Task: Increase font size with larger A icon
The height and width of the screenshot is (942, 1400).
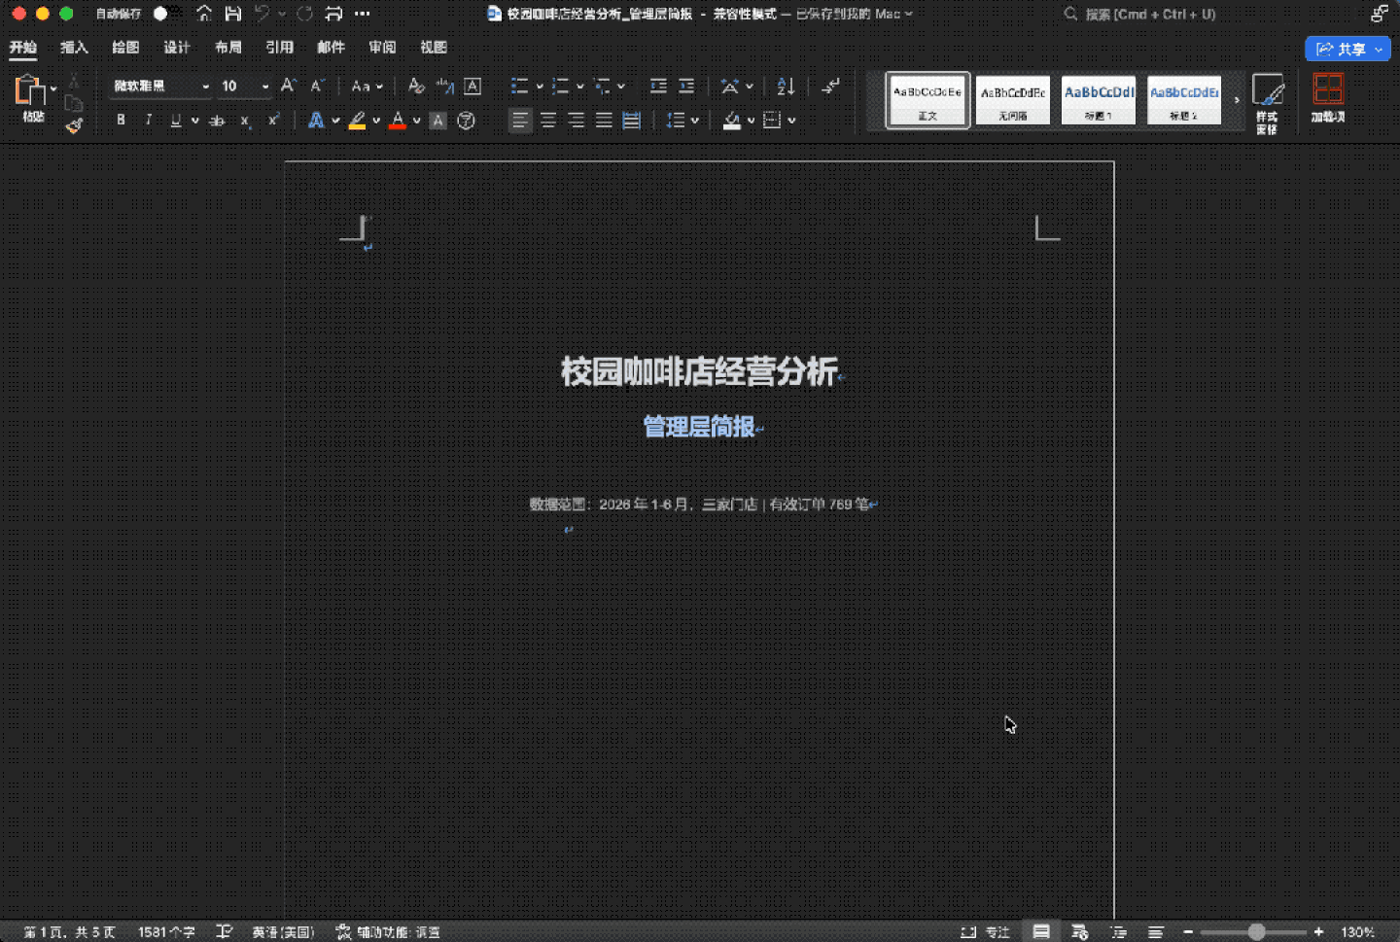Action: point(289,86)
